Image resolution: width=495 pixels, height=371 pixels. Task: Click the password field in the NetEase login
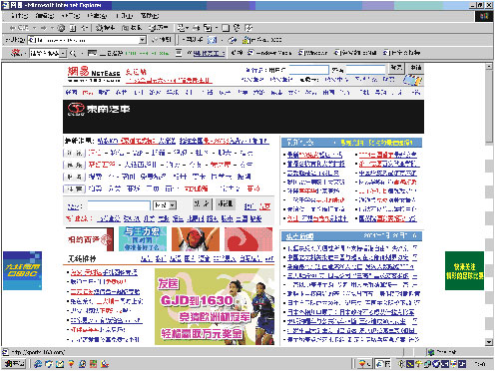click(365, 70)
